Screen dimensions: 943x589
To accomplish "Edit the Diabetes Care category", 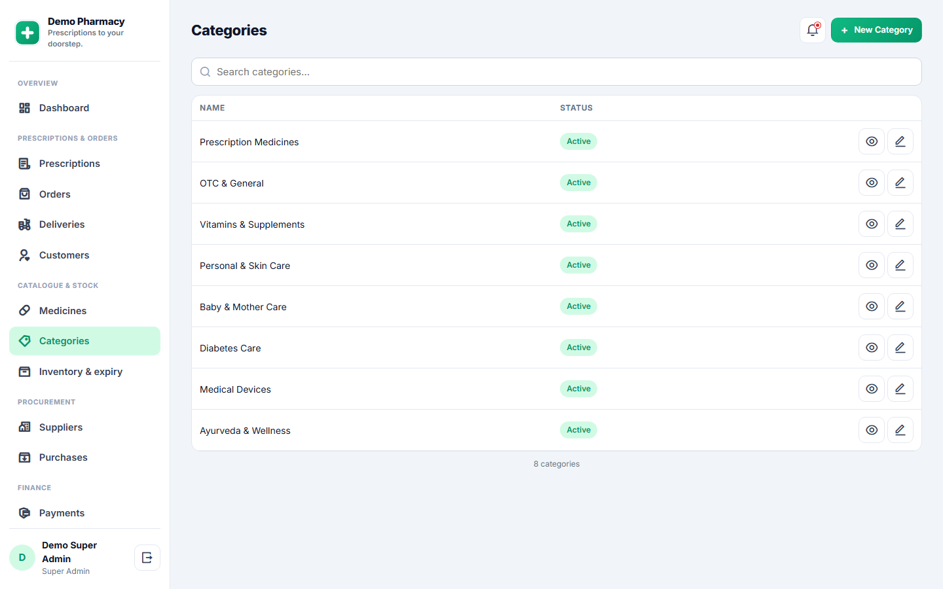I will click(900, 348).
